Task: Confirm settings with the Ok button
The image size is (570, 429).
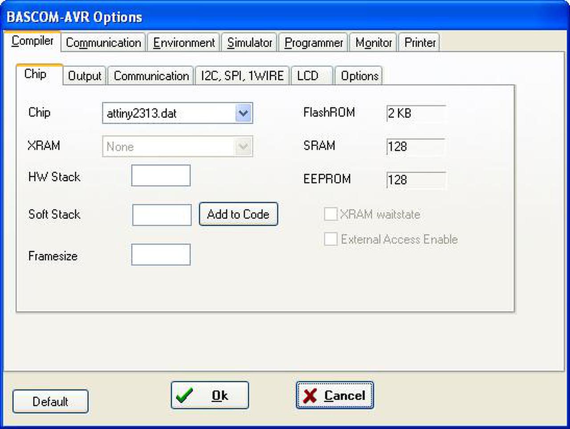Action: 210,395
